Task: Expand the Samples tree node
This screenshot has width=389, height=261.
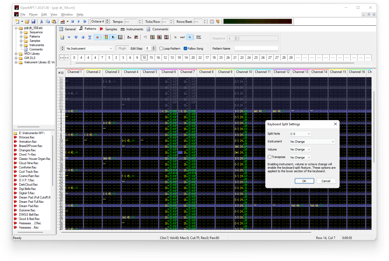Action: [21, 41]
